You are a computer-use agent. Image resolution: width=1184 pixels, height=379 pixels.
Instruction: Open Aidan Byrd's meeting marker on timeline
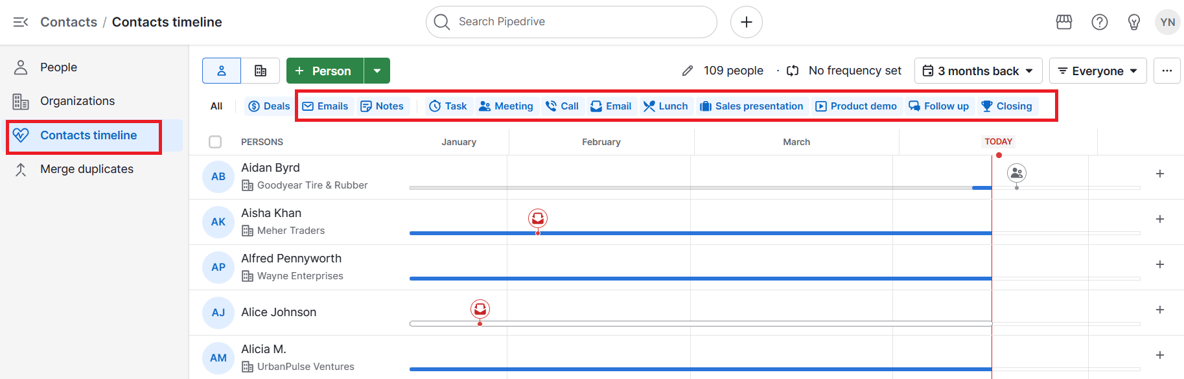coord(1017,173)
